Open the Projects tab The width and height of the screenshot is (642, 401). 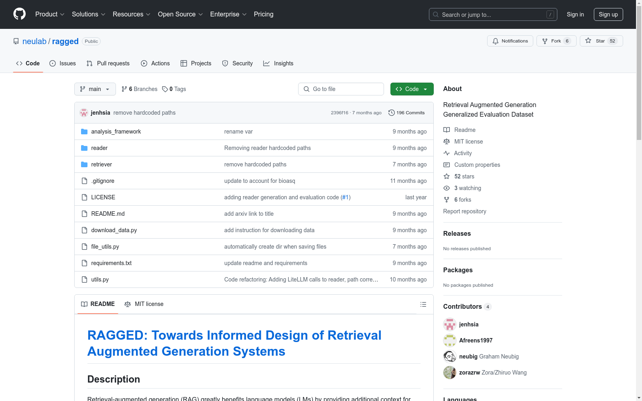click(x=196, y=63)
